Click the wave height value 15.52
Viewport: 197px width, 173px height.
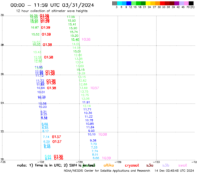click(x=35, y=34)
